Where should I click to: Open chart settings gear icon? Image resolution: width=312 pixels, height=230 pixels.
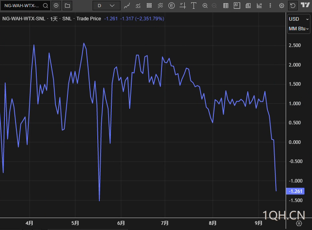(282, 6)
